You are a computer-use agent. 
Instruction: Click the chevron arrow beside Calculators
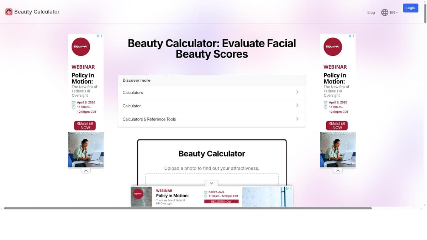(297, 92)
